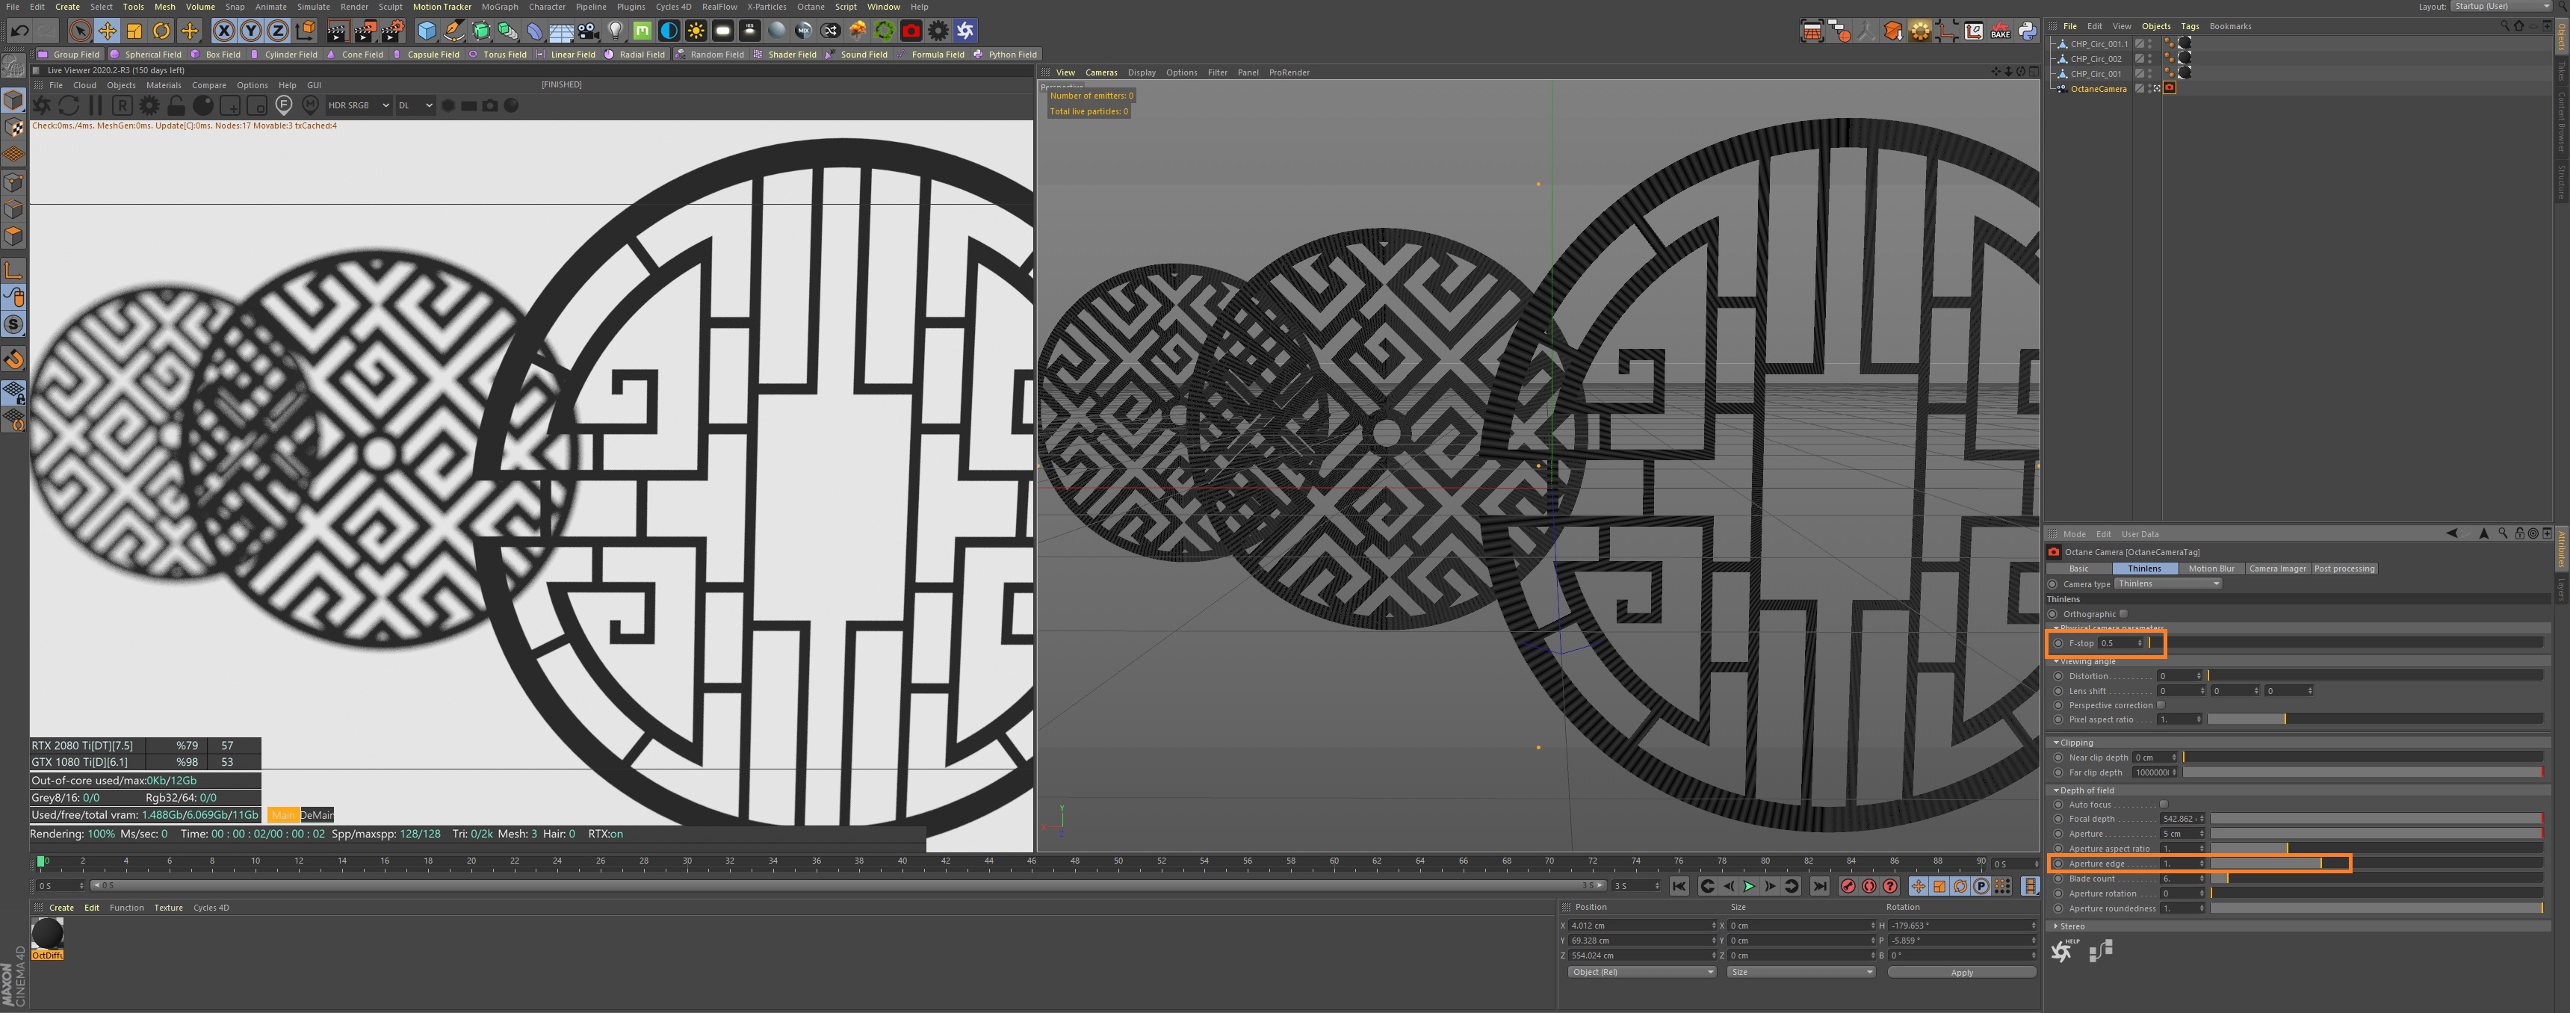This screenshot has height=1013, width=2570.
Task: Select the Rotate tool icon
Action: coord(161,31)
